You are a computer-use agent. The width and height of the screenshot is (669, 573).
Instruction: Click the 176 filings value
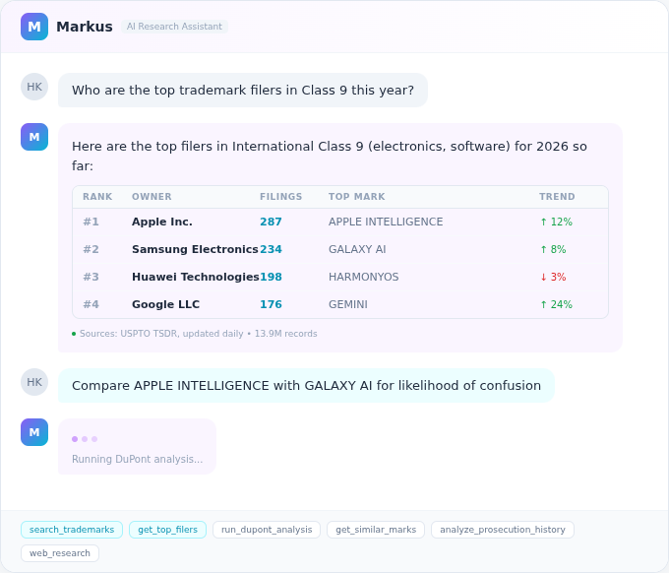click(x=271, y=304)
